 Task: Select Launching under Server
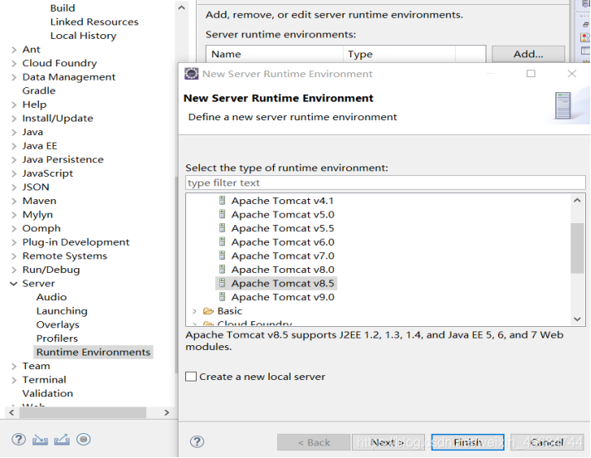pyautogui.click(x=61, y=311)
